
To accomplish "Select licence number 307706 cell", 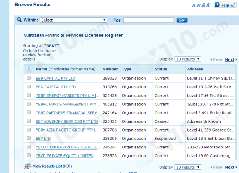I will pyautogui.click(x=110, y=130).
